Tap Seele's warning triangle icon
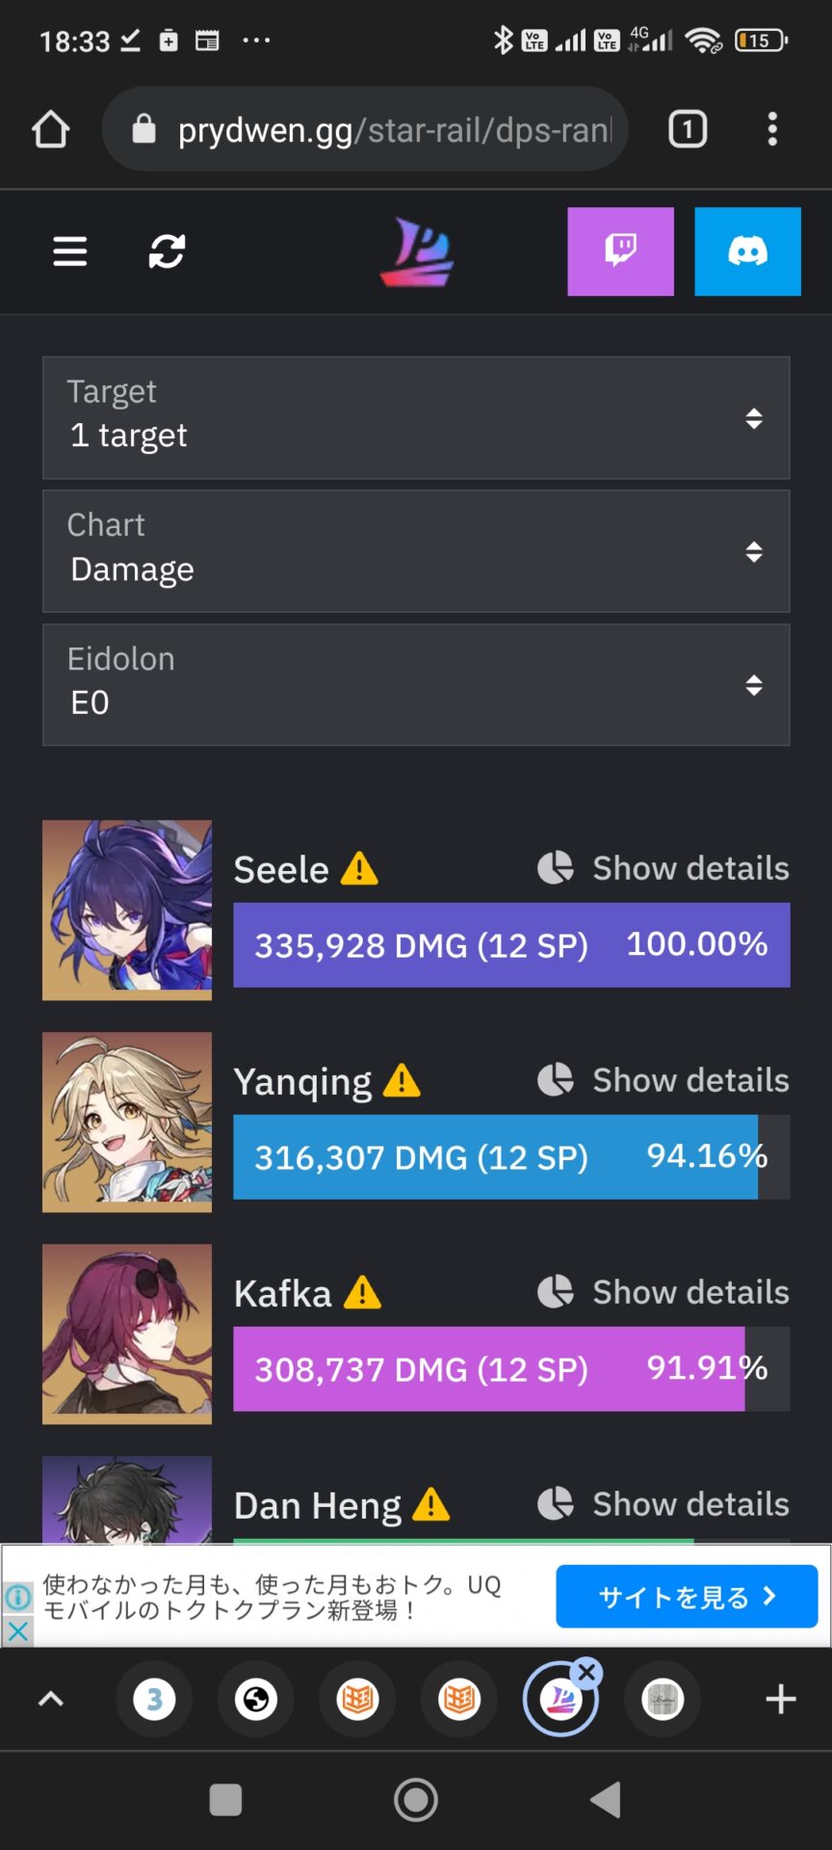Viewport: 832px width, 1850px height. (x=360, y=869)
